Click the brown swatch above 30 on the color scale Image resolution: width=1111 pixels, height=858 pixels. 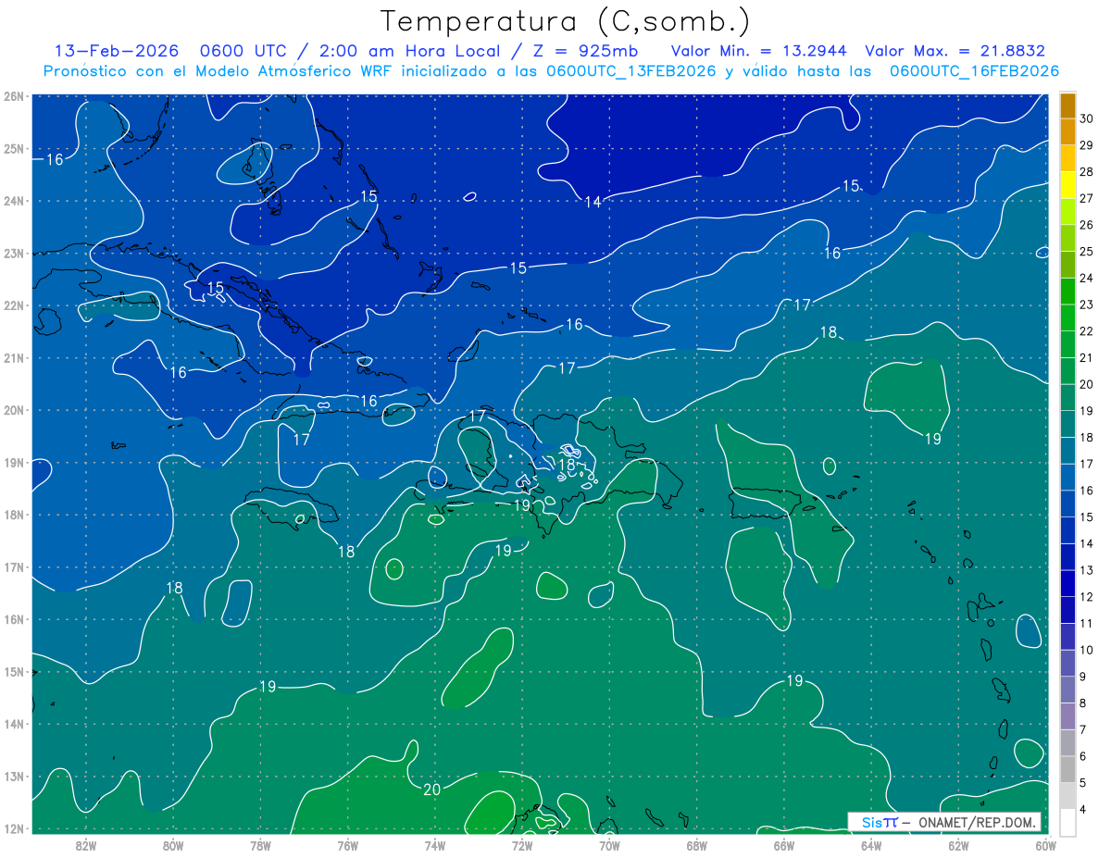1067,106
